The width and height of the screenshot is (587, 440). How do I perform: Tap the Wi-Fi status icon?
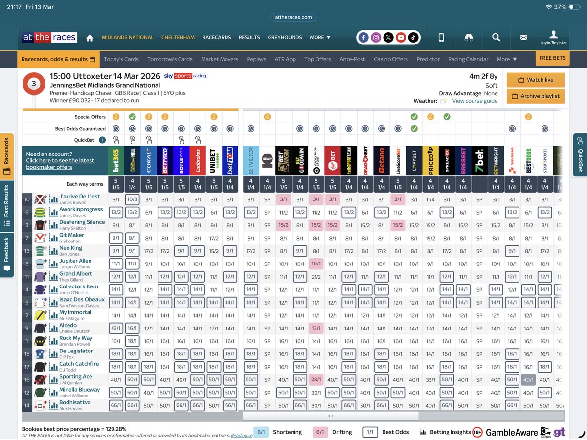pos(548,7)
